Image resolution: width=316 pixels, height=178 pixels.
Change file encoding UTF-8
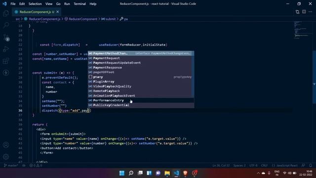[x=253, y=166]
